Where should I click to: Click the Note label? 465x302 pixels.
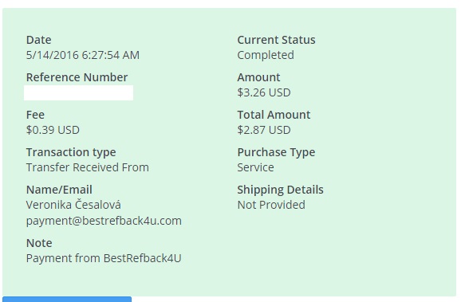[39, 243]
